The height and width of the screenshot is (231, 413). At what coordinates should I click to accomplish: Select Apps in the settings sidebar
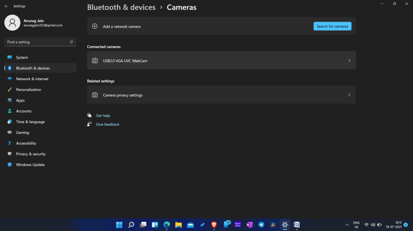[x=10, y=100]
